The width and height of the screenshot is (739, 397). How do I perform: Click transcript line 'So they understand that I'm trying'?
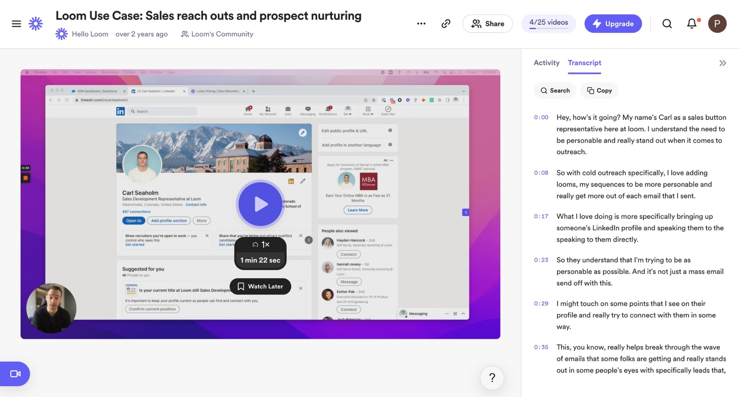(640, 271)
